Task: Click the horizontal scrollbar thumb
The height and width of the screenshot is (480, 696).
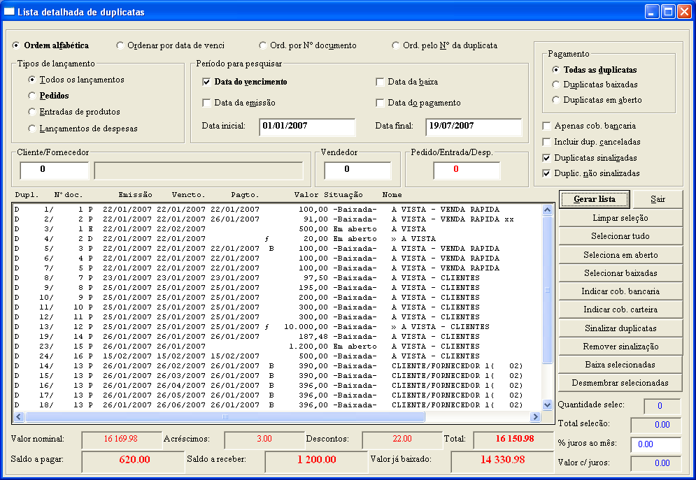Action: pos(225,416)
